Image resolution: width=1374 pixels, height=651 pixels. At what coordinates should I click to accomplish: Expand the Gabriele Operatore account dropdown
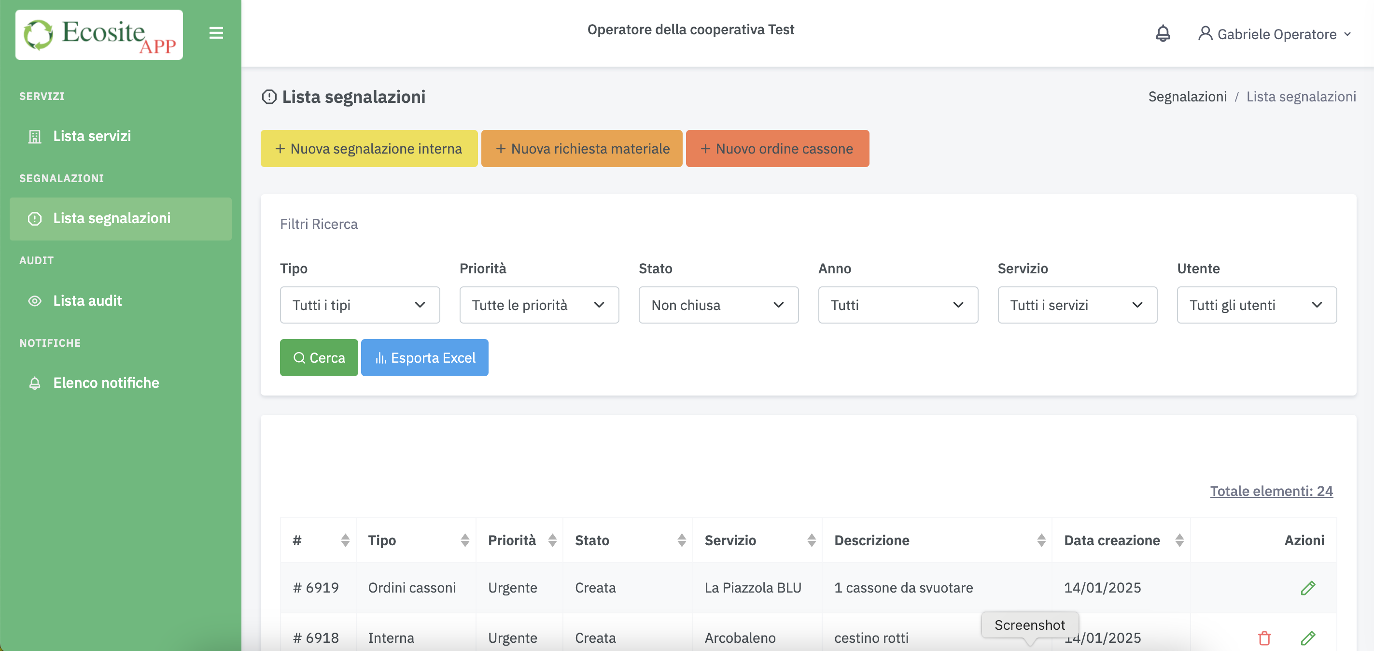coord(1275,34)
